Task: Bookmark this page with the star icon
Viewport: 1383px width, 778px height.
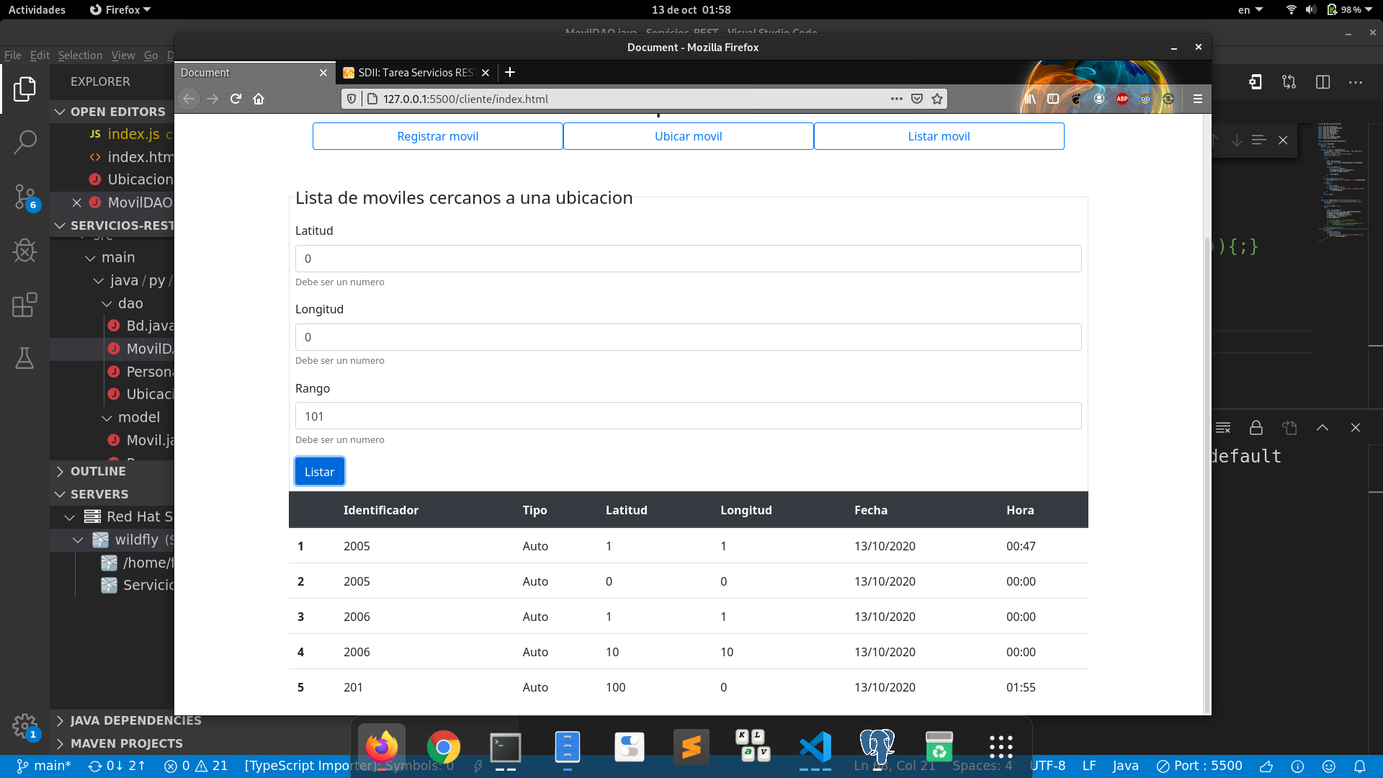Action: click(937, 99)
